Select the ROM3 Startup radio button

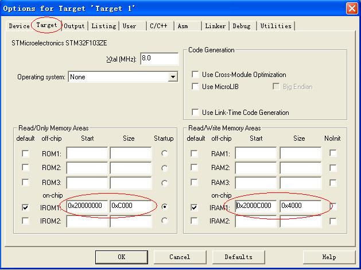pyautogui.click(x=164, y=183)
